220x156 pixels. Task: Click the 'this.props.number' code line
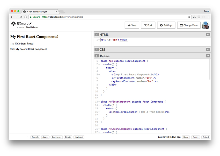click(x=139, y=112)
